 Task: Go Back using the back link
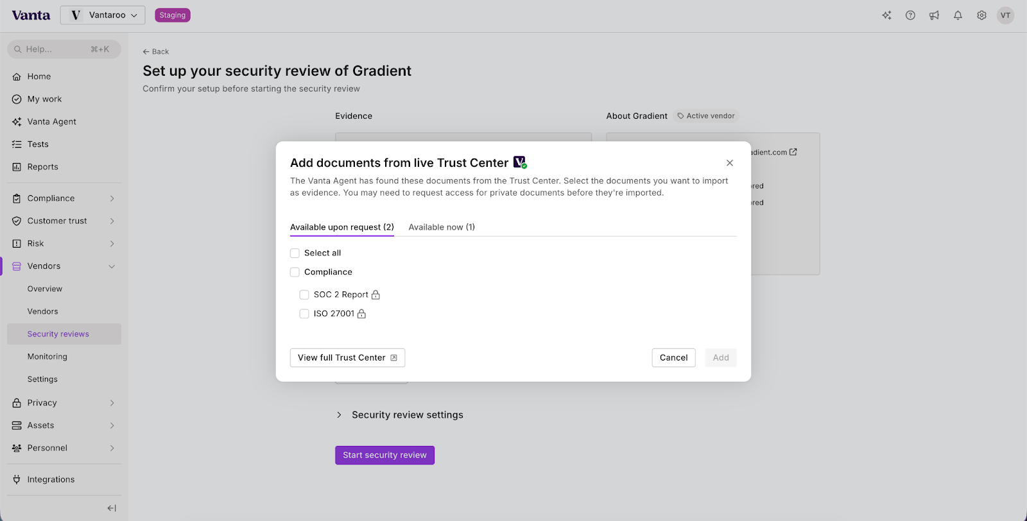156,51
